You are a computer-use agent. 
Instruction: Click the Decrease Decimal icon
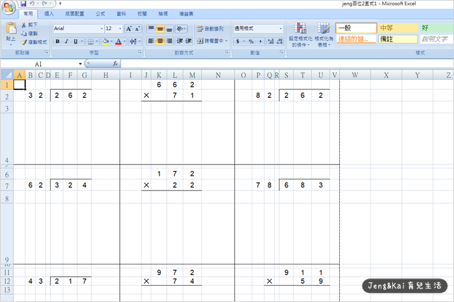pos(280,41)
